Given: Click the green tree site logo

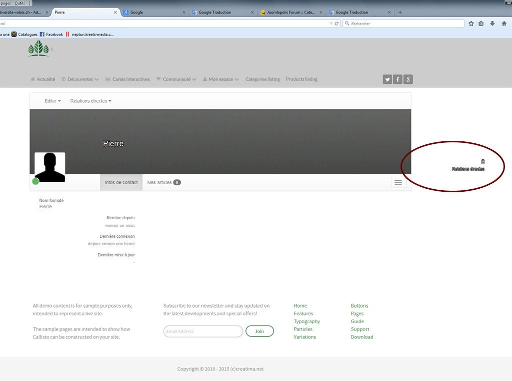Looking at the screenshot, I should pyautogui.click(x=39, y=48).
